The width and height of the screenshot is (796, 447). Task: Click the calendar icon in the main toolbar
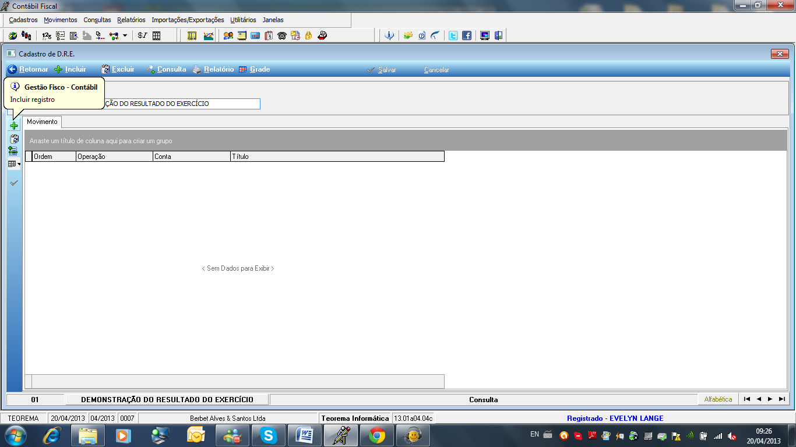click(x=242, y=36)
